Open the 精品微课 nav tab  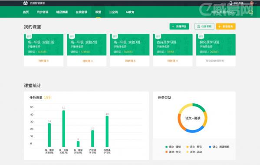pos(62,12)
